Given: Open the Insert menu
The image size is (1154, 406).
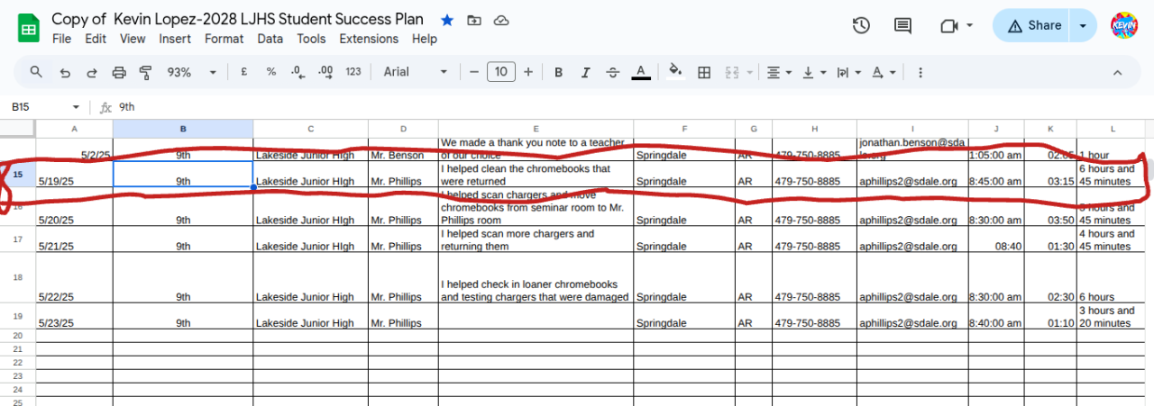Looking at the screenshot, I should click(x=175, y=39).
